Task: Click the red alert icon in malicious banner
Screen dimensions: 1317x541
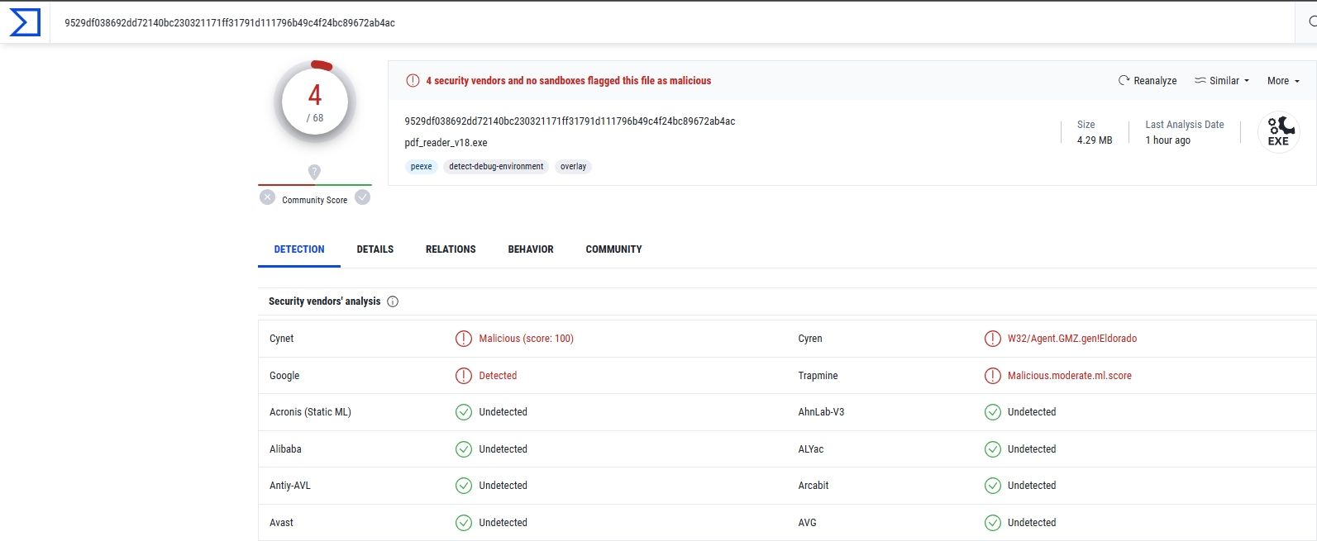Action: [x=413, y=80]
